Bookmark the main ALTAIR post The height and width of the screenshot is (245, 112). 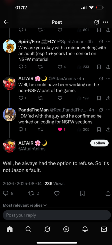pos(82,193)
